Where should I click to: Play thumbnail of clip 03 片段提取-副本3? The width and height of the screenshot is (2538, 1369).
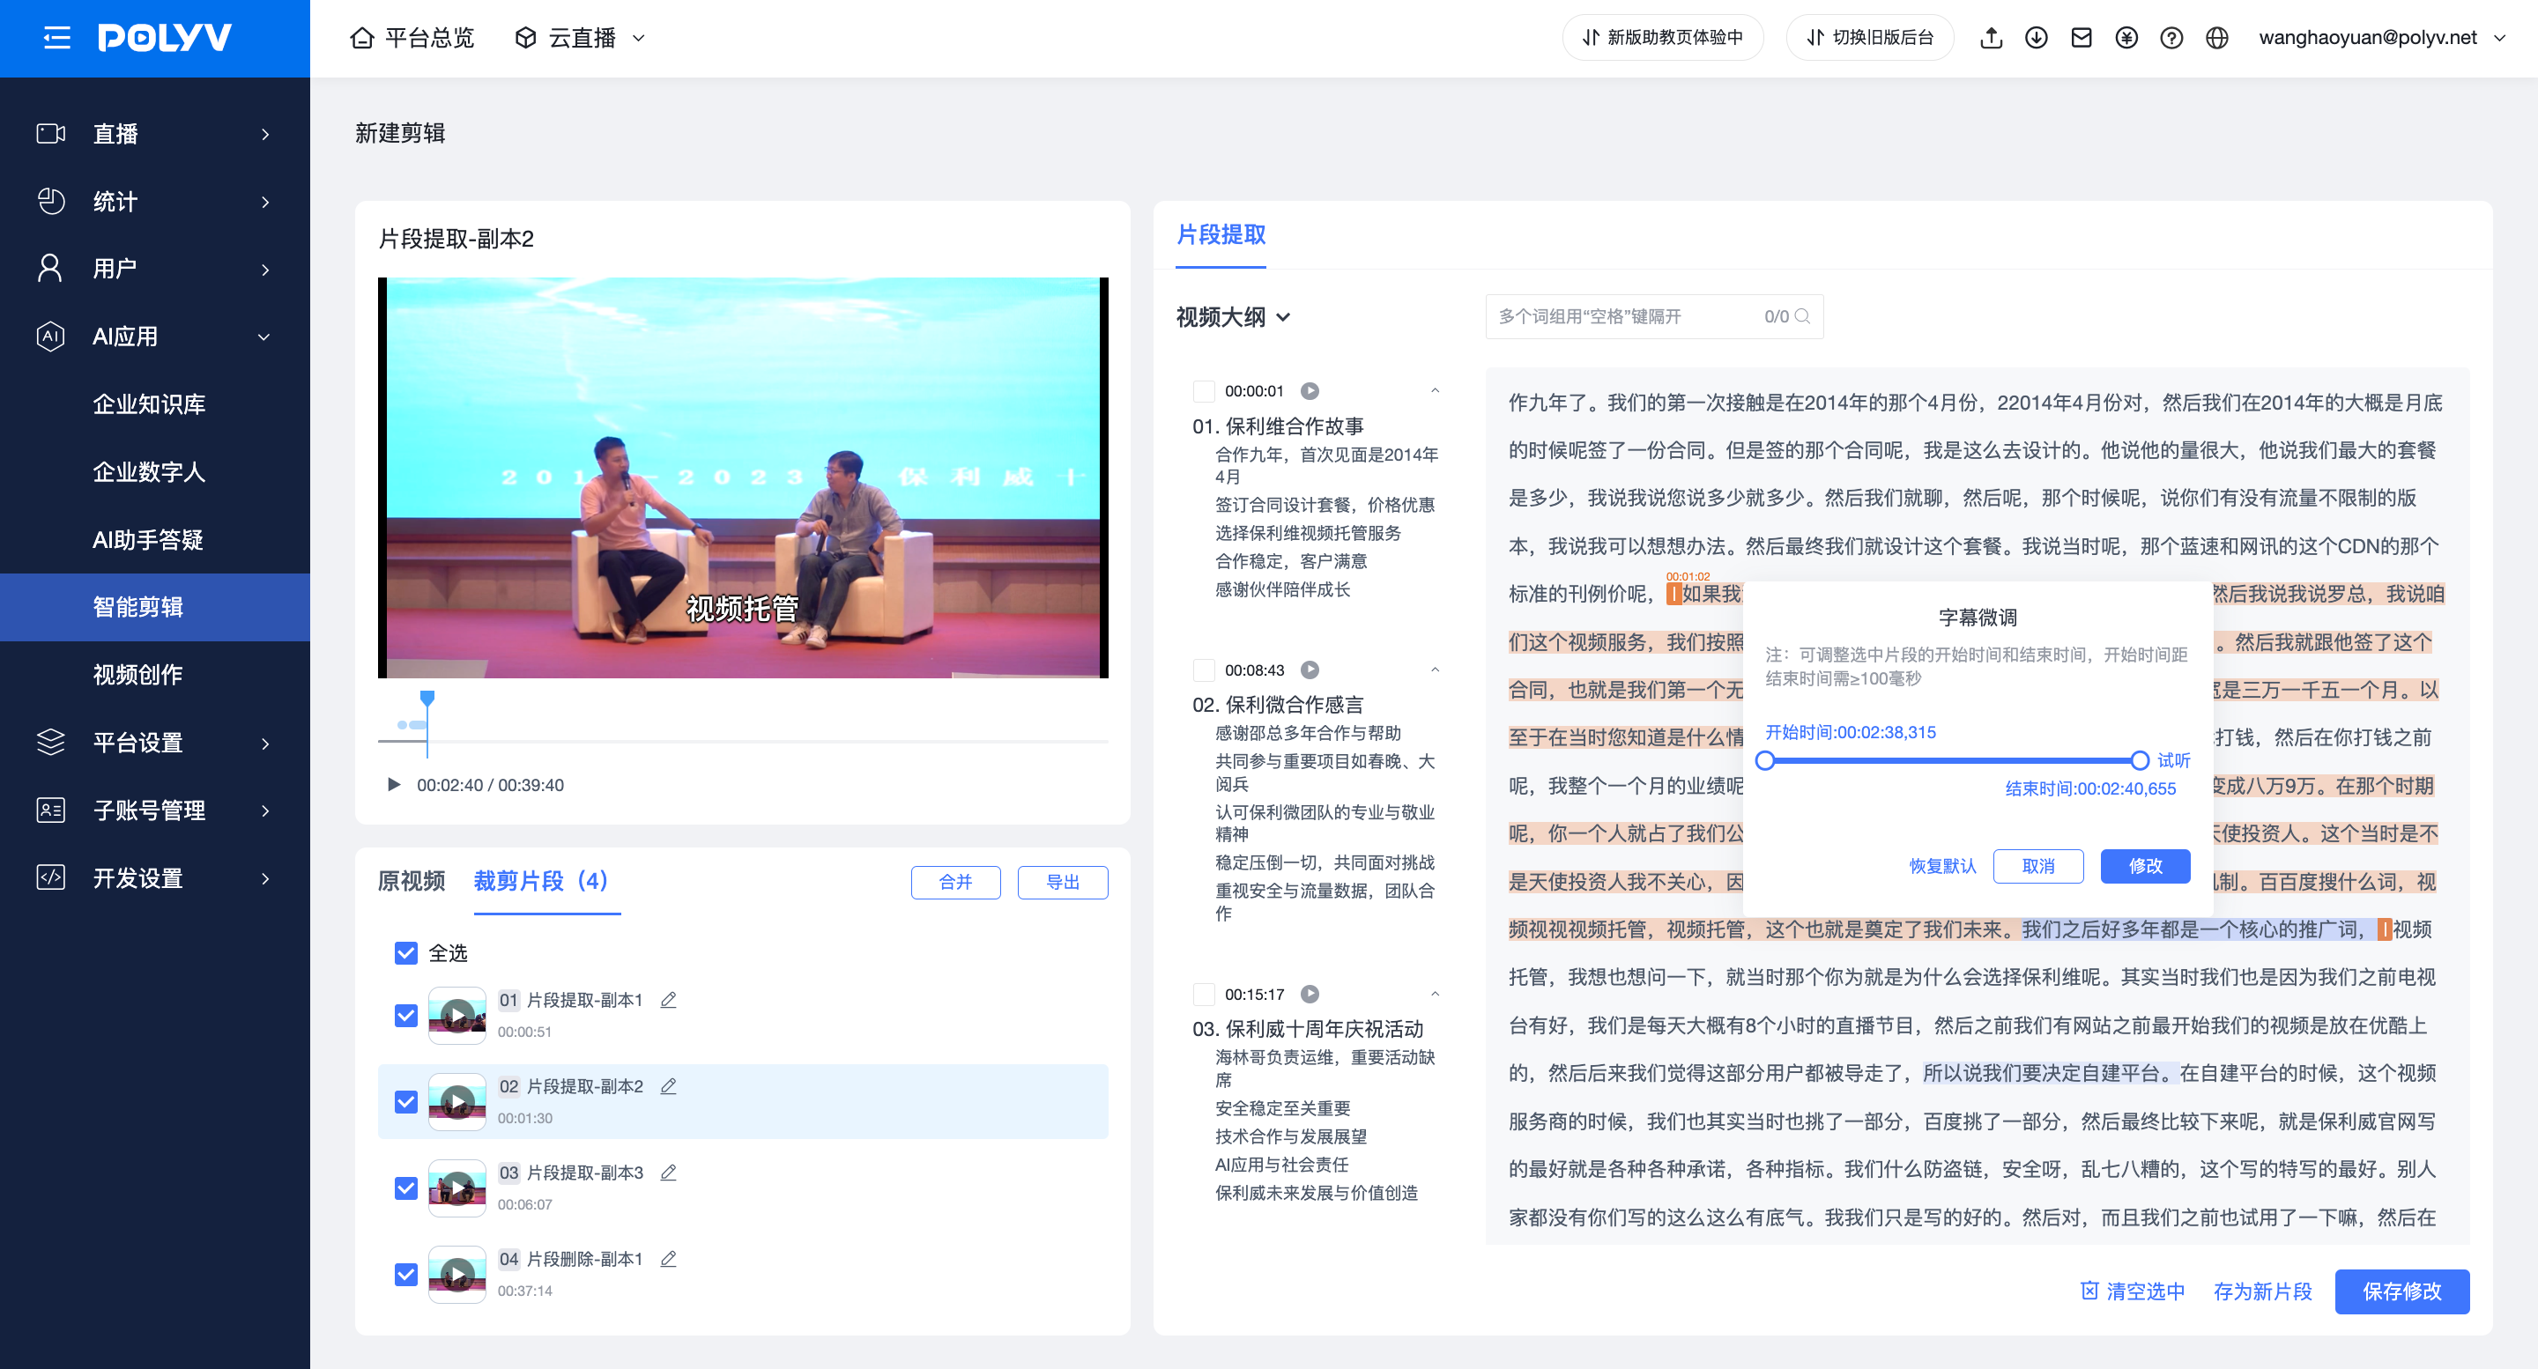pyautogui.click(x=457, y=1187)
